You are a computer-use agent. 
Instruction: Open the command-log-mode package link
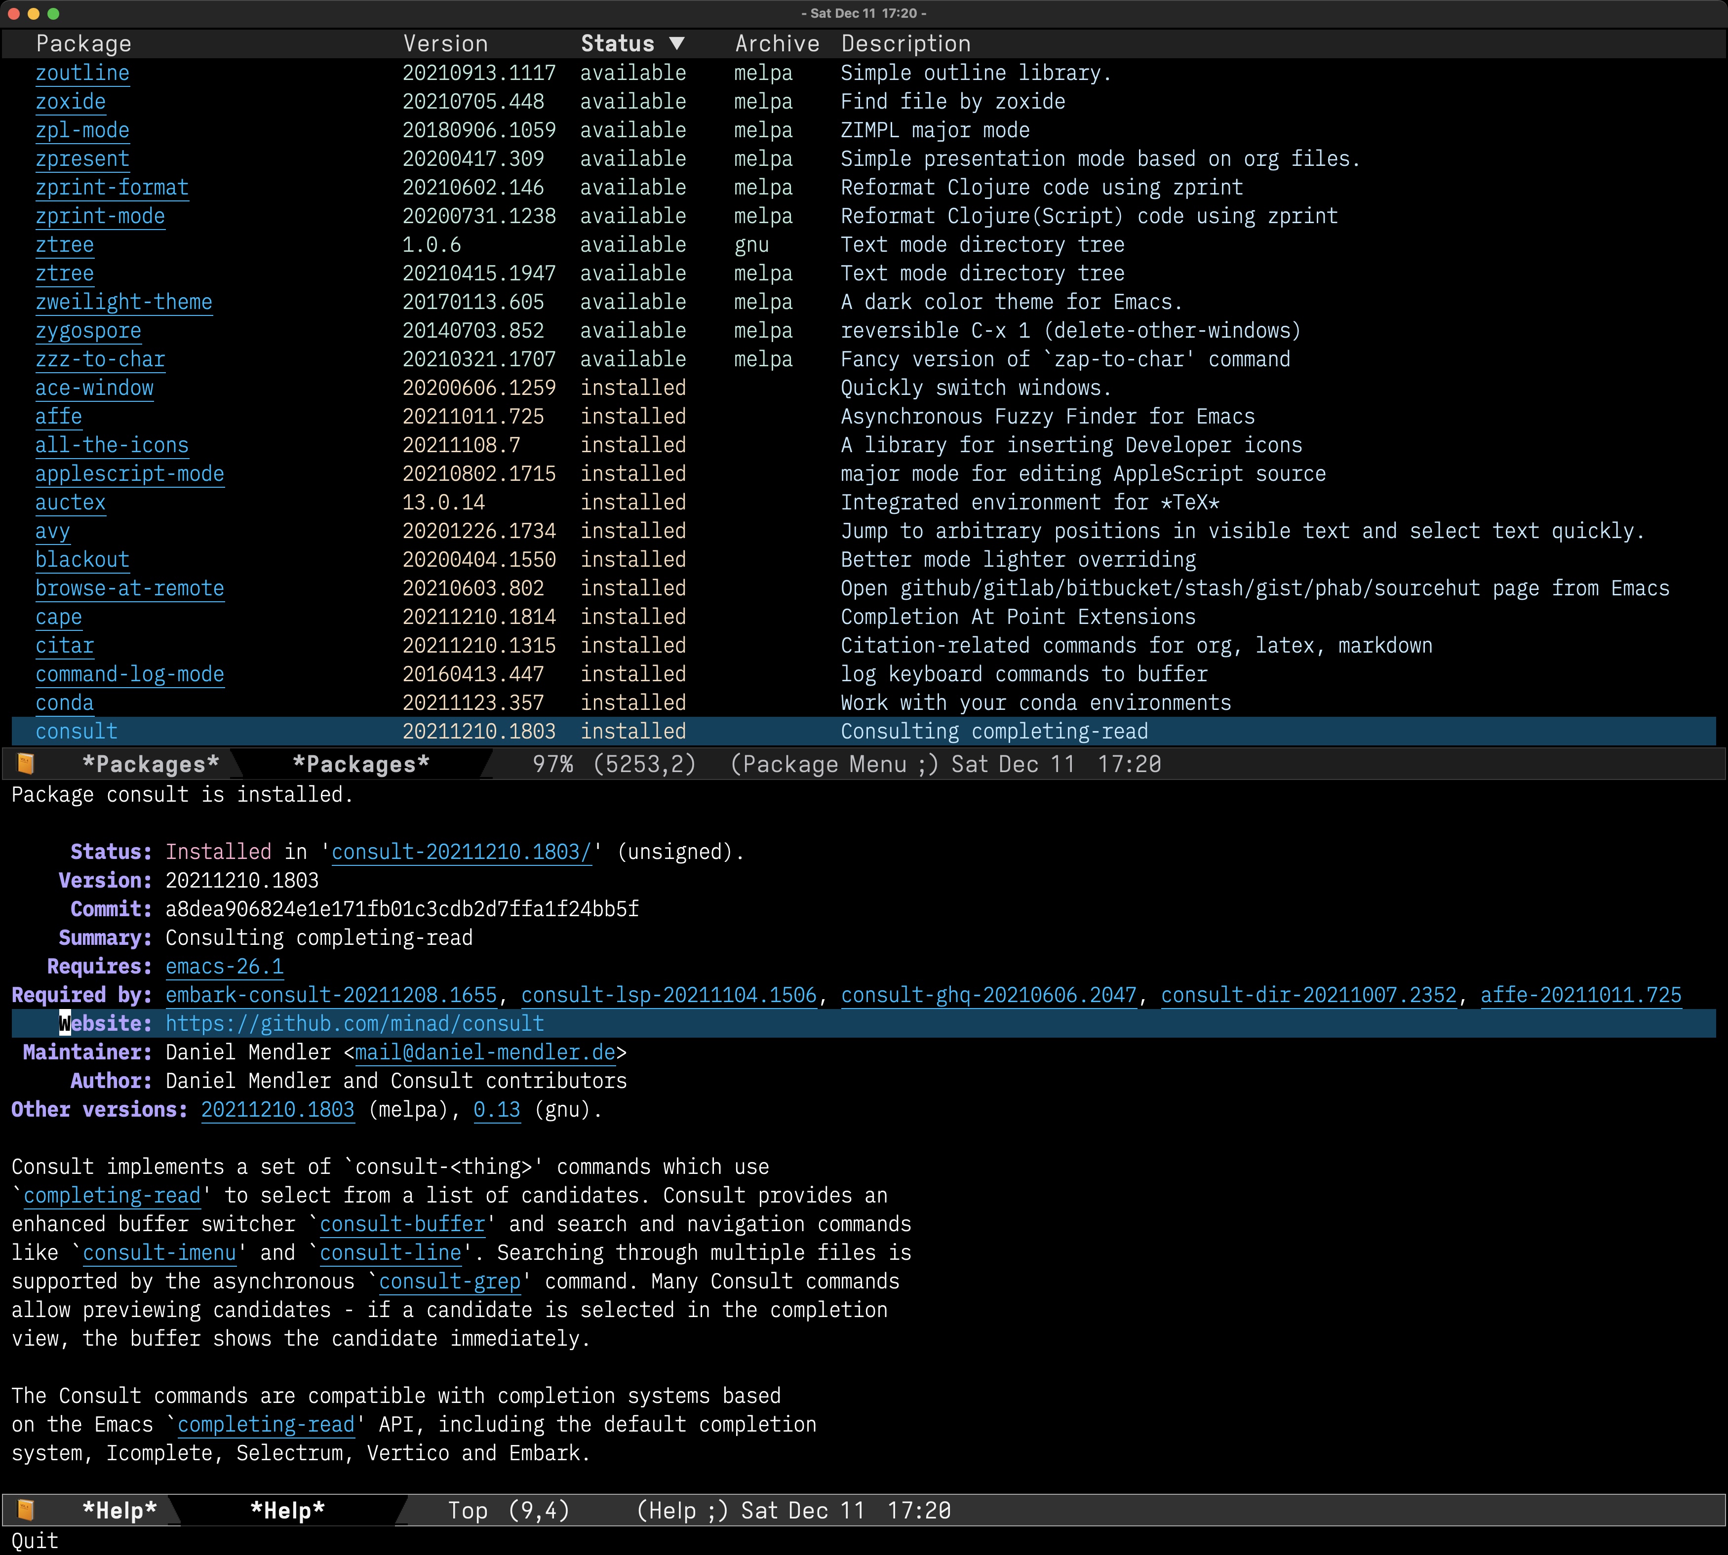(130, 674)
